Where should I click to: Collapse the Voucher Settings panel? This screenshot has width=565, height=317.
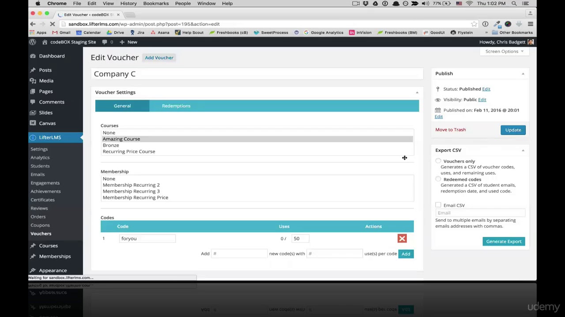(417, 92)
